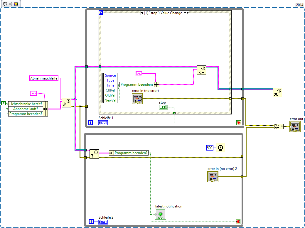Click the stop boolean control terminal
This screenshot has height=228, width=305.
point(164,107)
